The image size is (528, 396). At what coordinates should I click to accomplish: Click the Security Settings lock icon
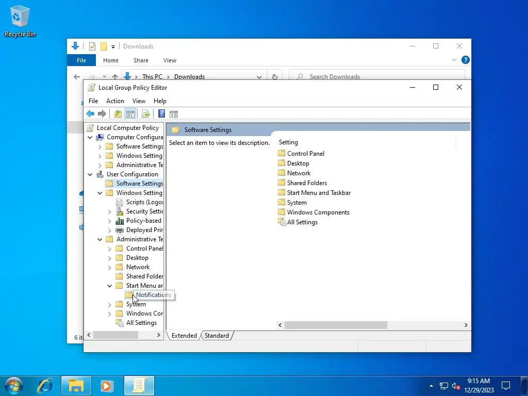click(x=120, y=211)
